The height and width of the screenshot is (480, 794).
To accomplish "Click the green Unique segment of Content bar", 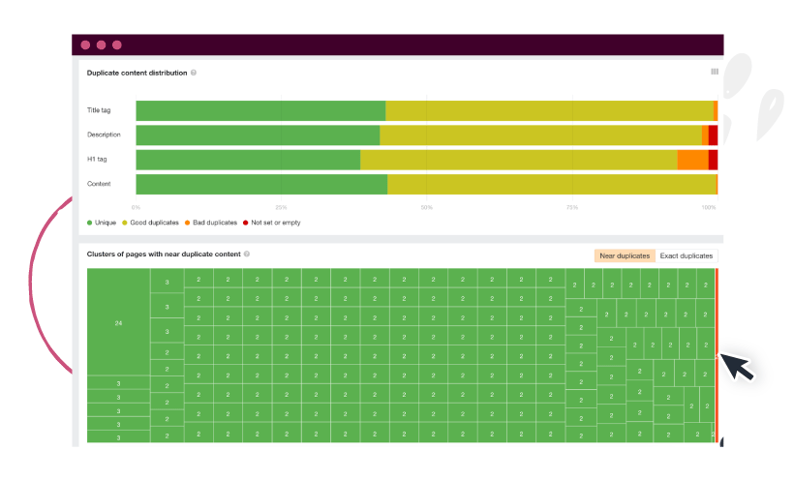I will pos(261,184).
